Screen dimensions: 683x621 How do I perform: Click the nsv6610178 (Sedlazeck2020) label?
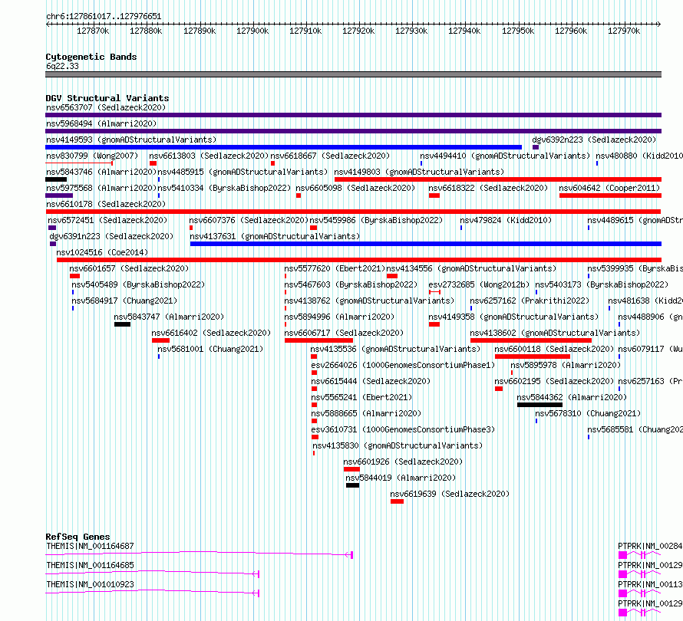[106, 204]
